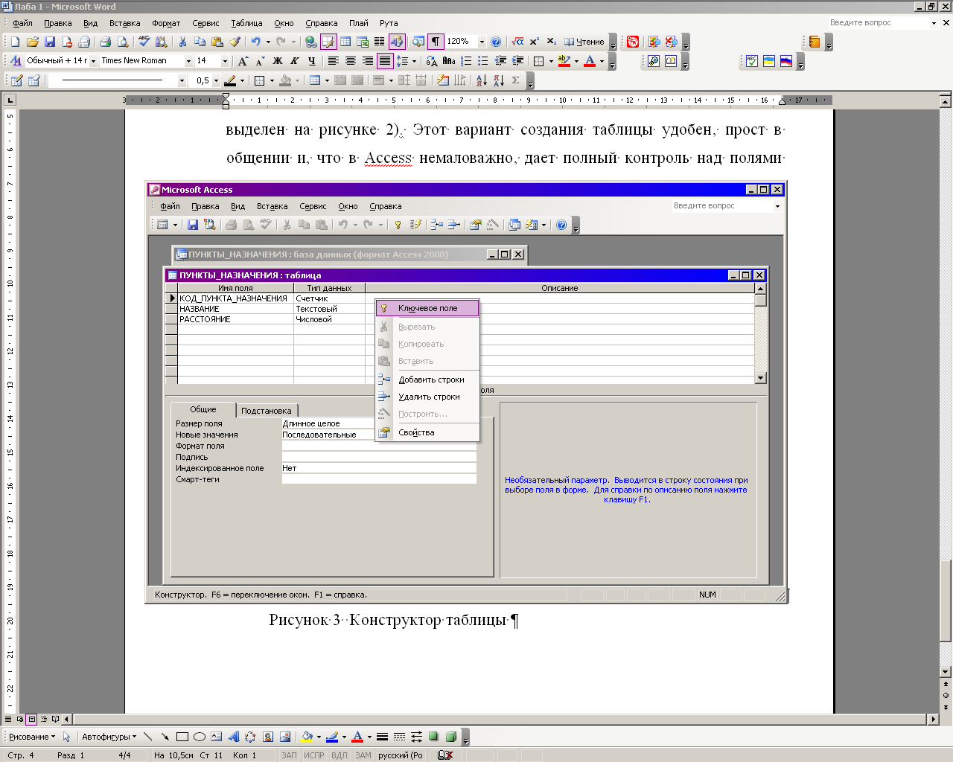Click the vertical scrollbar down arrow
This screenshot has width=953, height=762.
(946, 673)
